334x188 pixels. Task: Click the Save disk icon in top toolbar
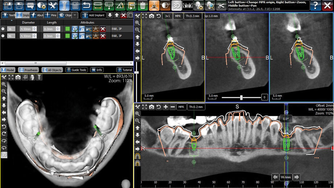[x=19, y=5]
